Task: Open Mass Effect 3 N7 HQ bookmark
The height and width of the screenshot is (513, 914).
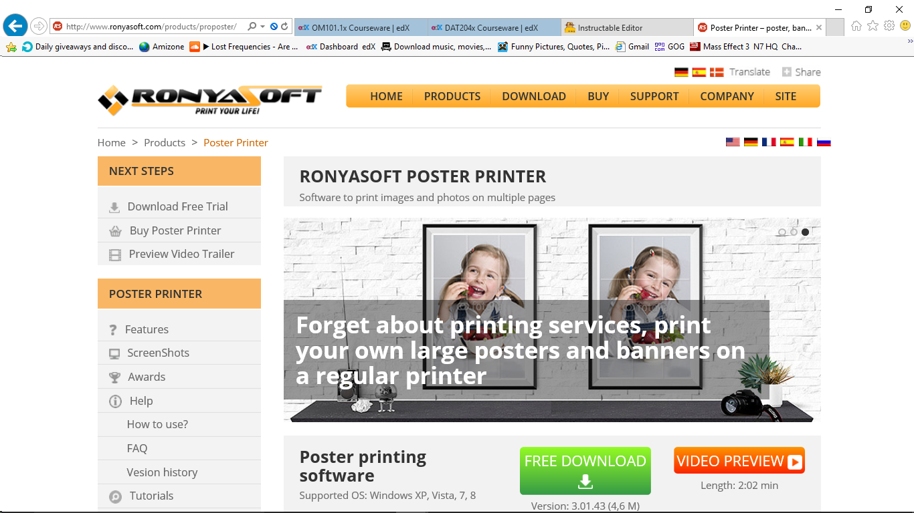Action: point(745,47)
